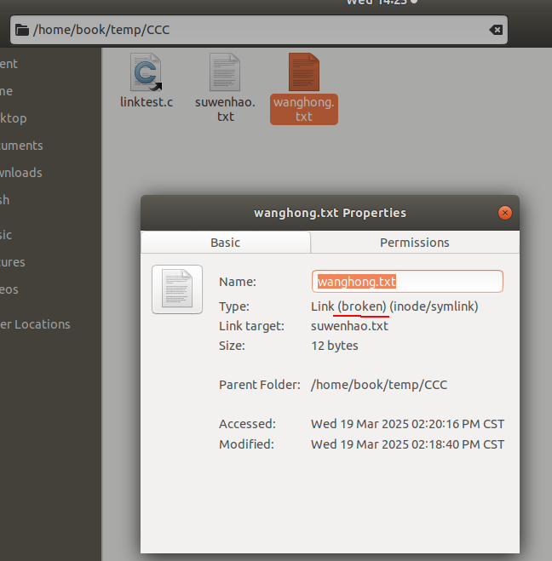Open the Downloads sidebar entry
Viewport: 552px width, 561px height.
(21, 173)
